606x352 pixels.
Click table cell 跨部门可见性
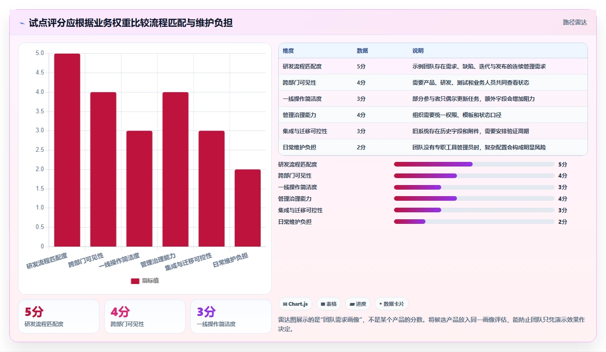click(x=300, y=83)
